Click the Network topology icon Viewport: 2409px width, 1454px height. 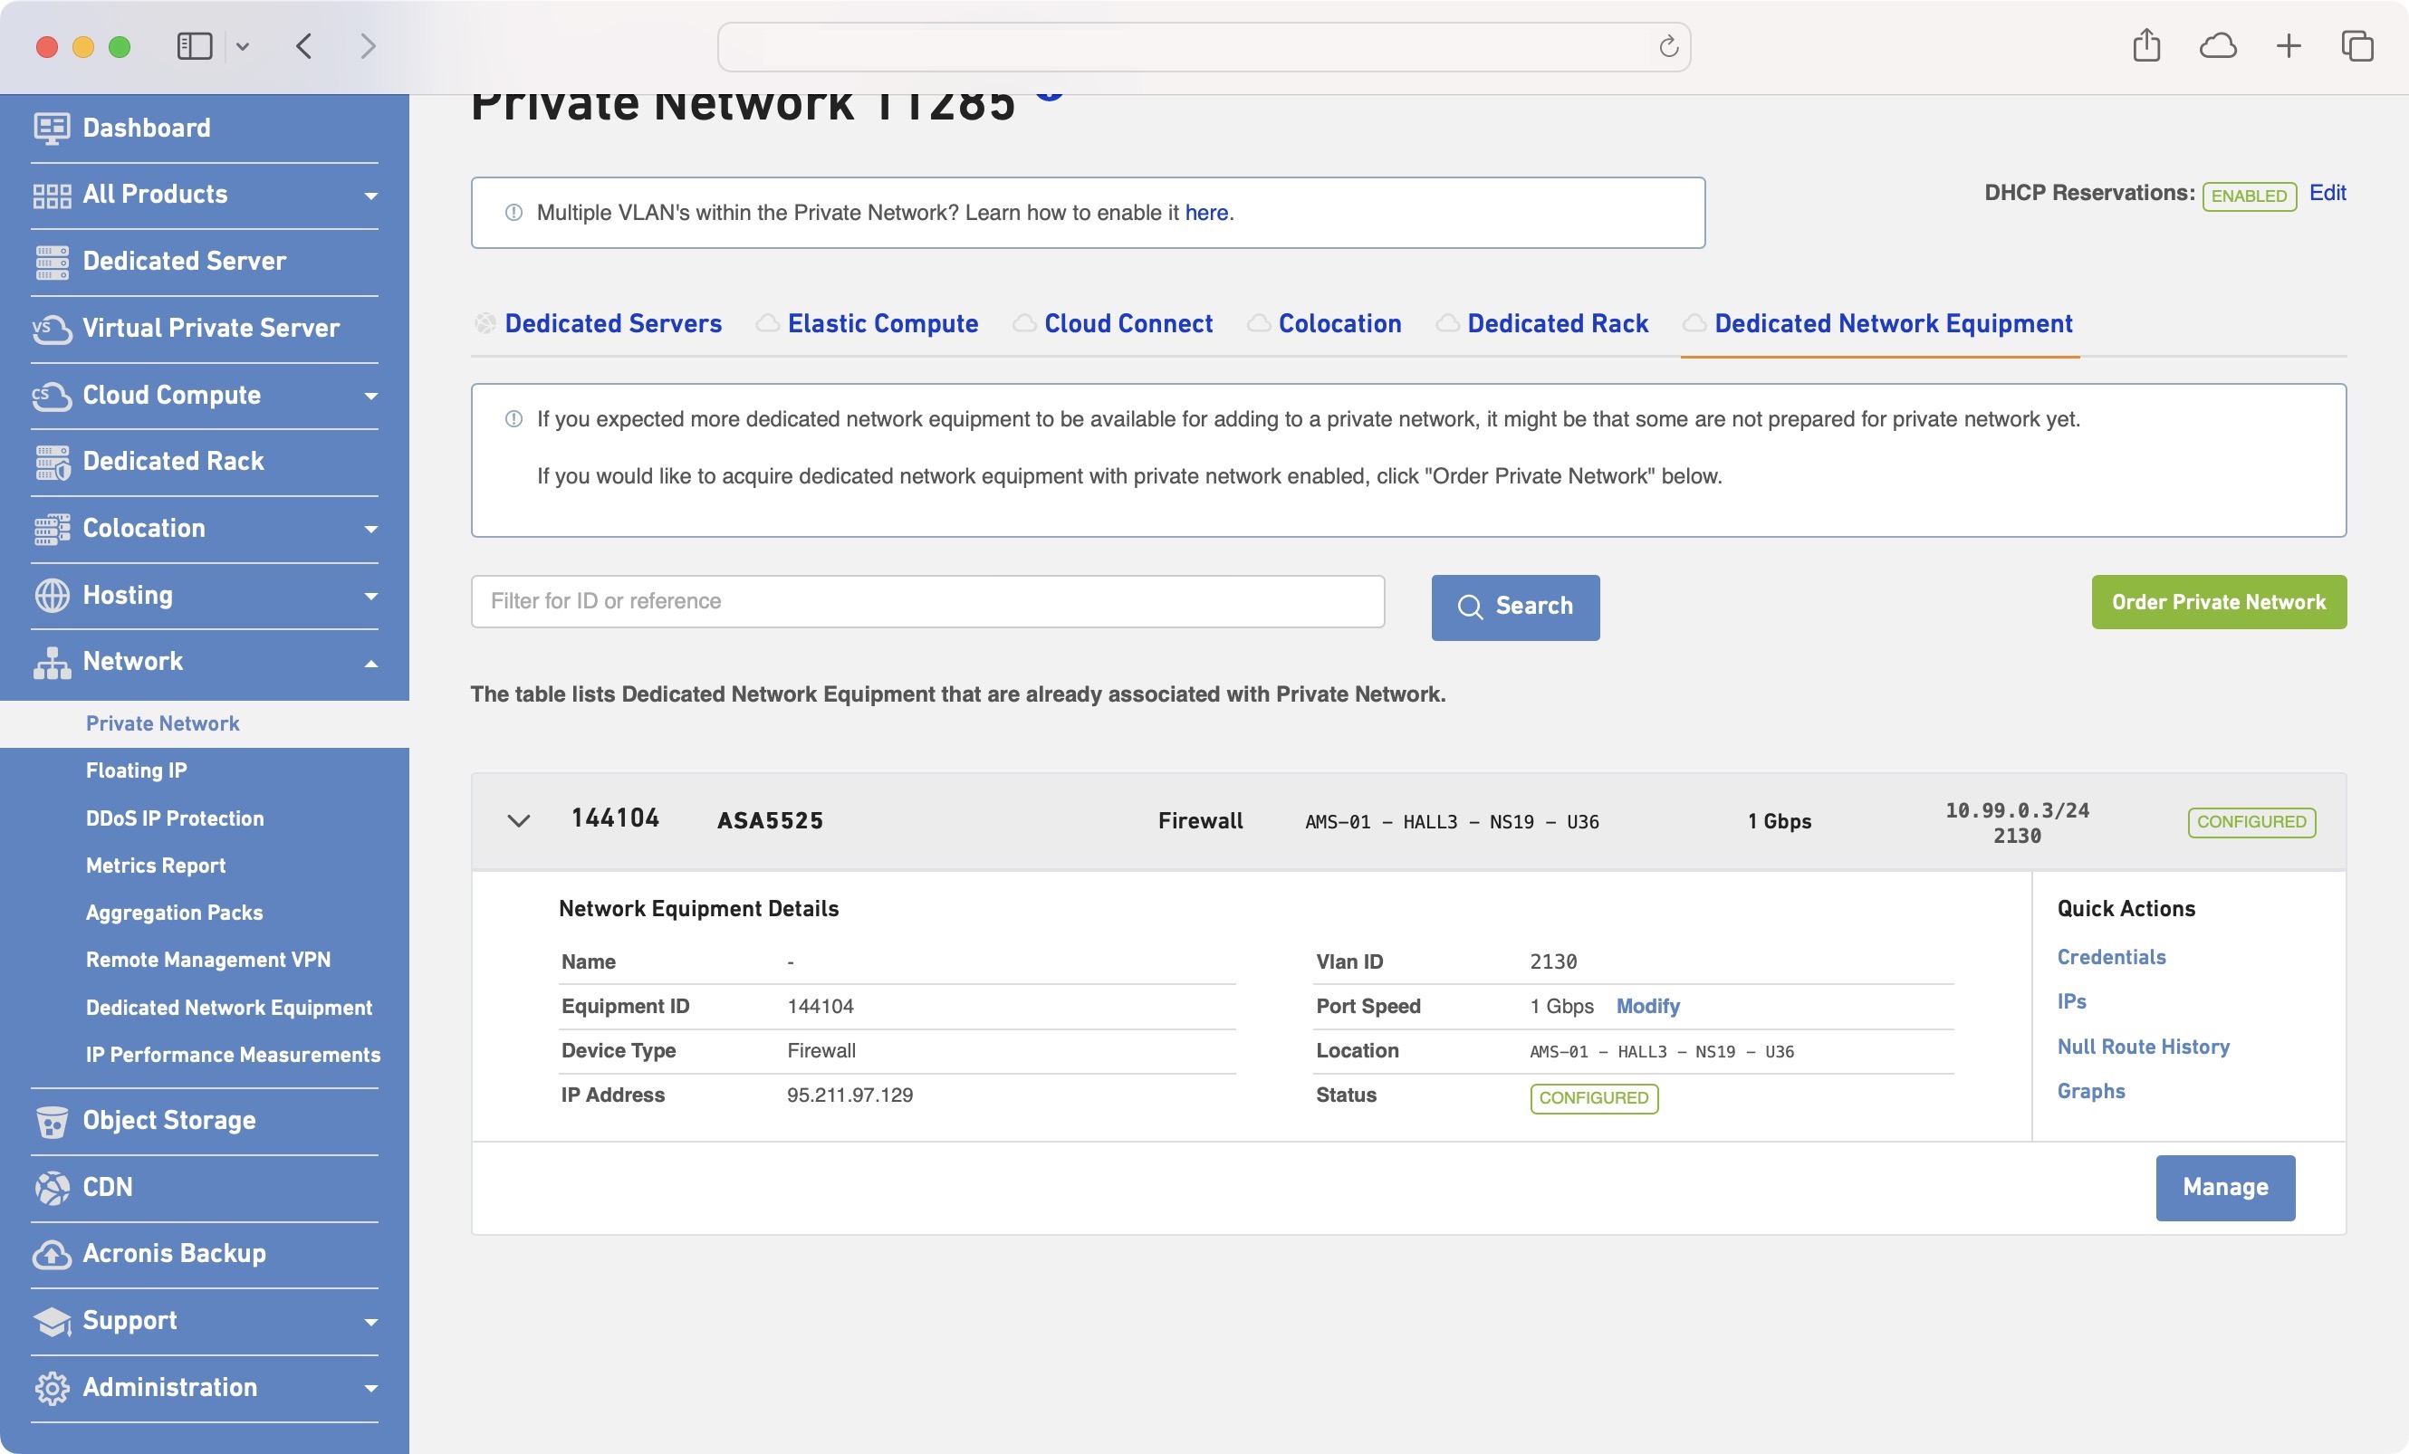coord(52,662)
